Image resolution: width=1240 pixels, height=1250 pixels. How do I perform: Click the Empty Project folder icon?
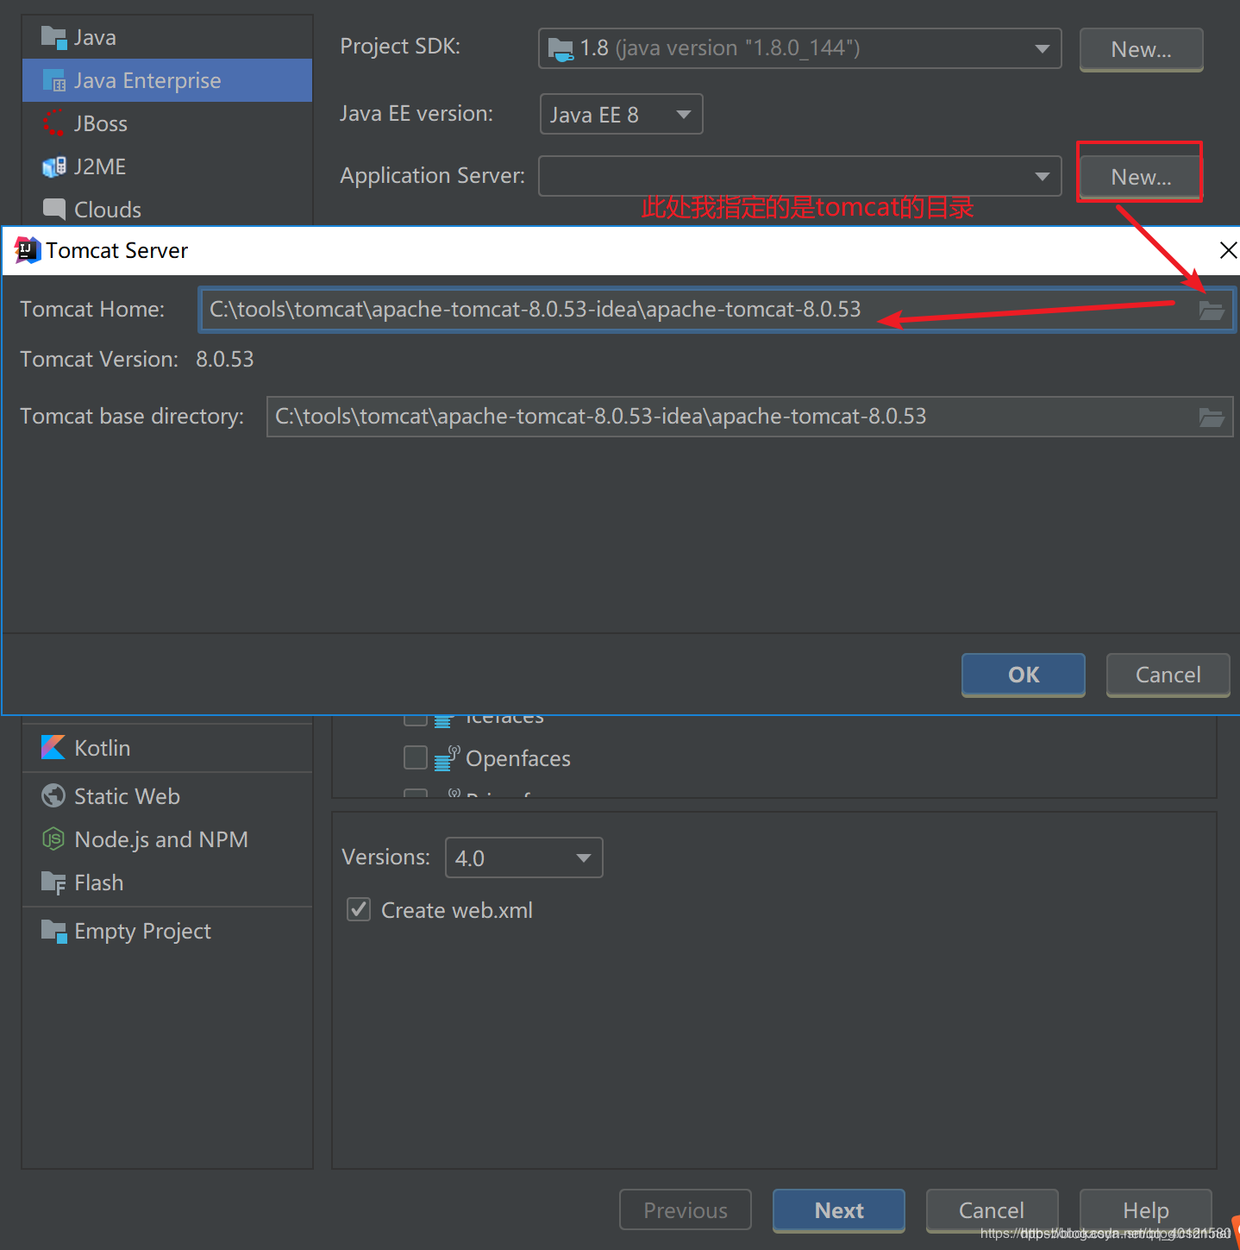pos(53,931)
